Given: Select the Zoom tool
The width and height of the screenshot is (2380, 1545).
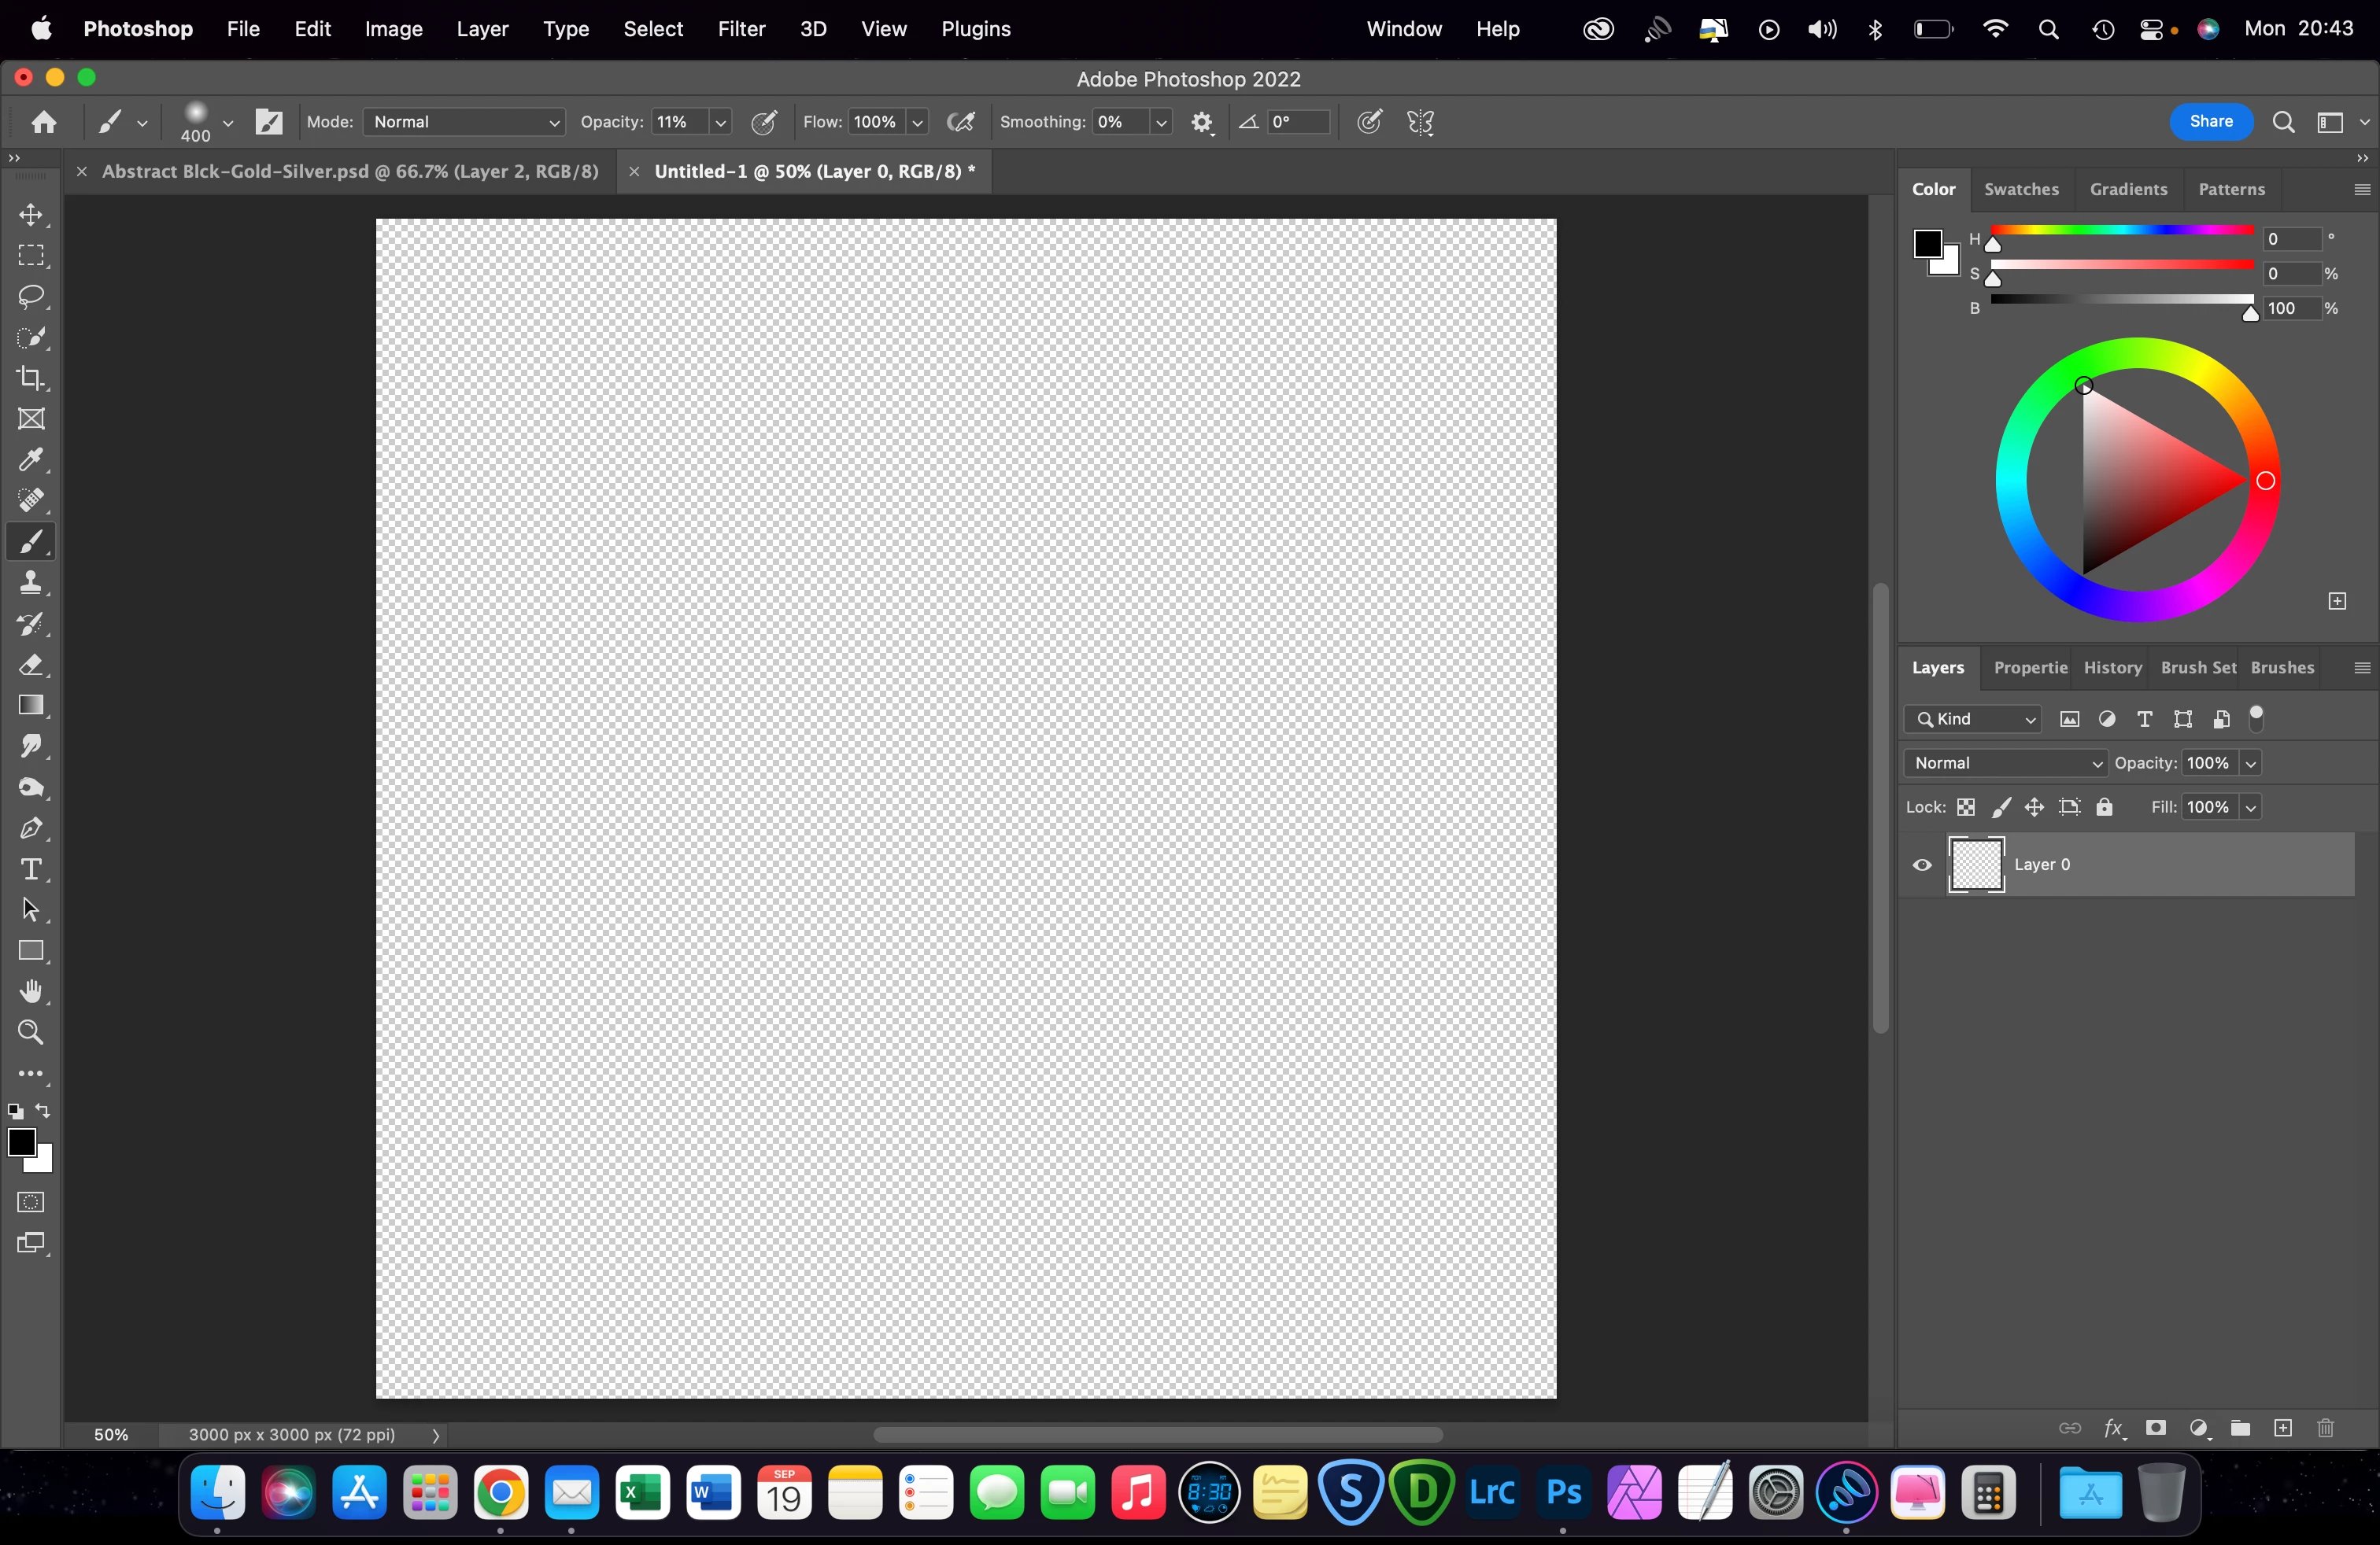Looking at the screenshot, I should click(31, 1032).
